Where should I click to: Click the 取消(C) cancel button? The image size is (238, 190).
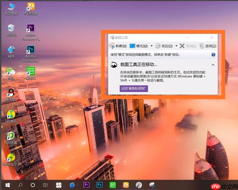[x=188, y=46]
